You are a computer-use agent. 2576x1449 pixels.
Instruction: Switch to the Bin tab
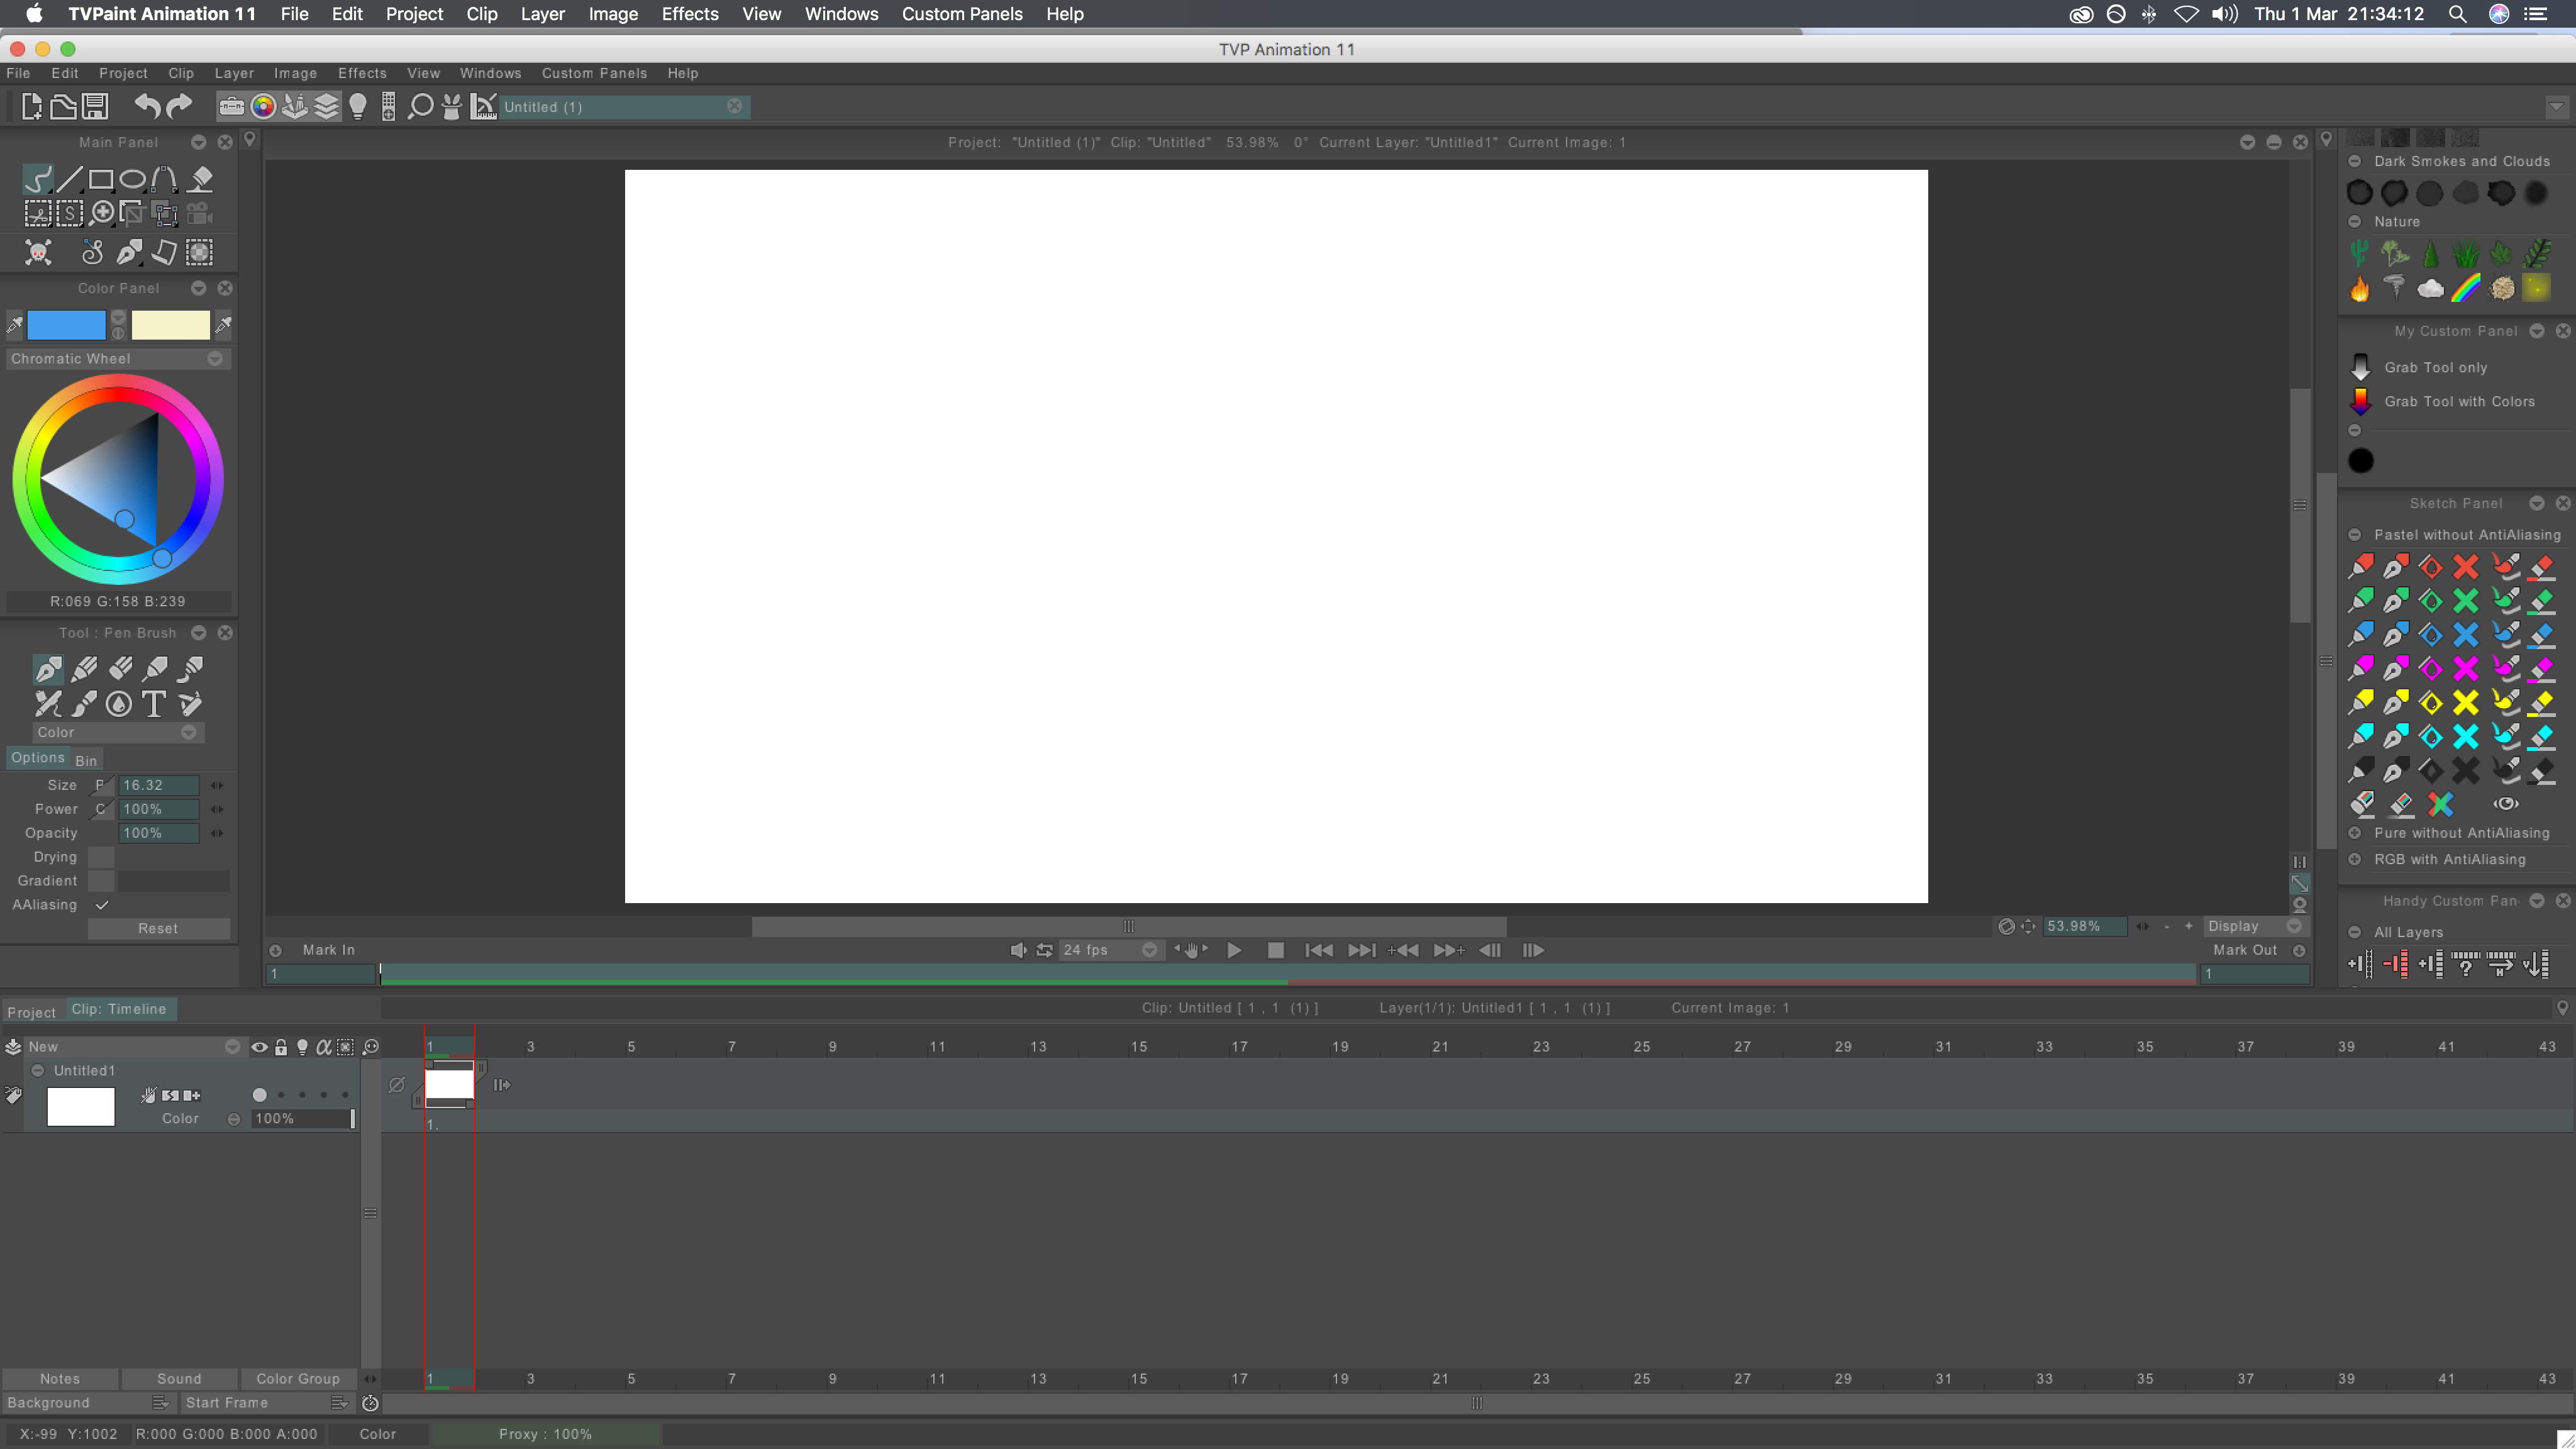(x=86, y=760)
